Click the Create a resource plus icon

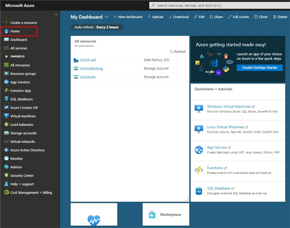[x=6, y=22]
